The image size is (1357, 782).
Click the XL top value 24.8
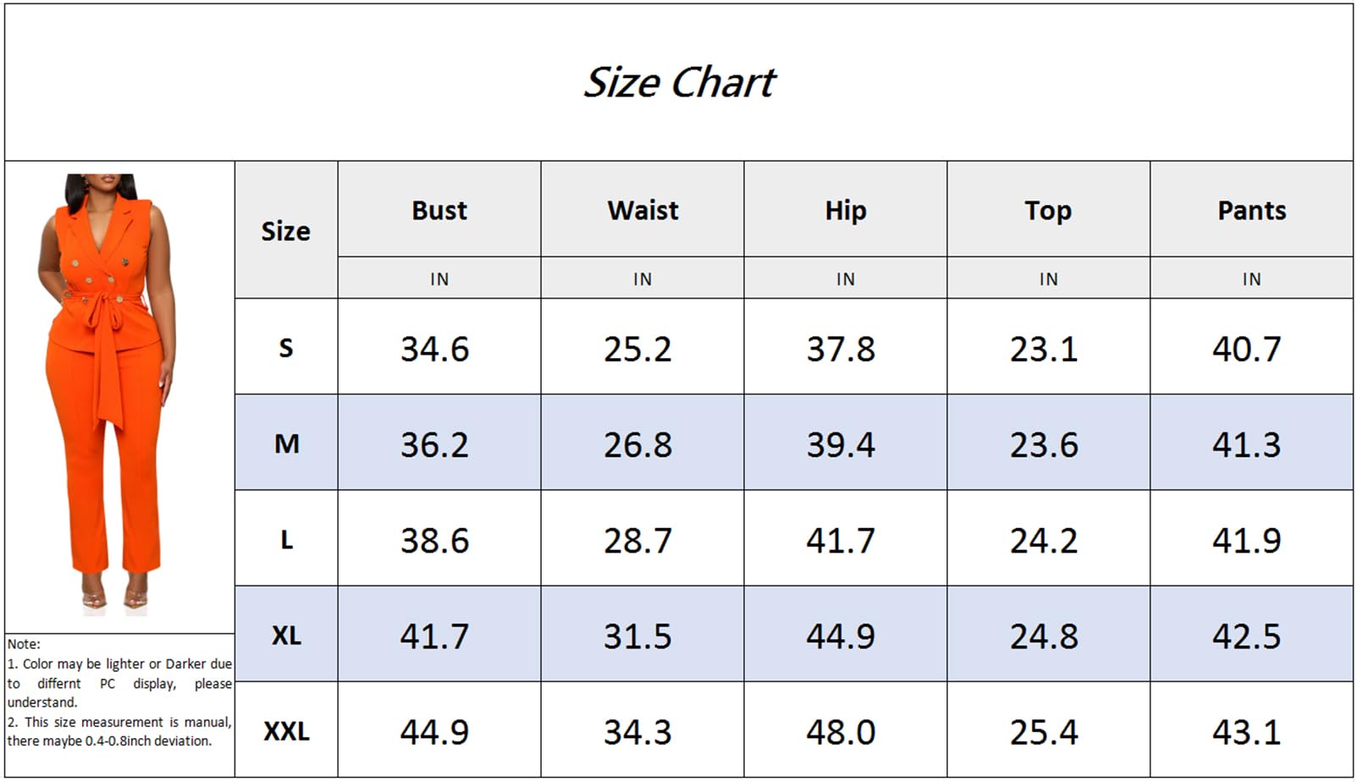(1044, 636)
